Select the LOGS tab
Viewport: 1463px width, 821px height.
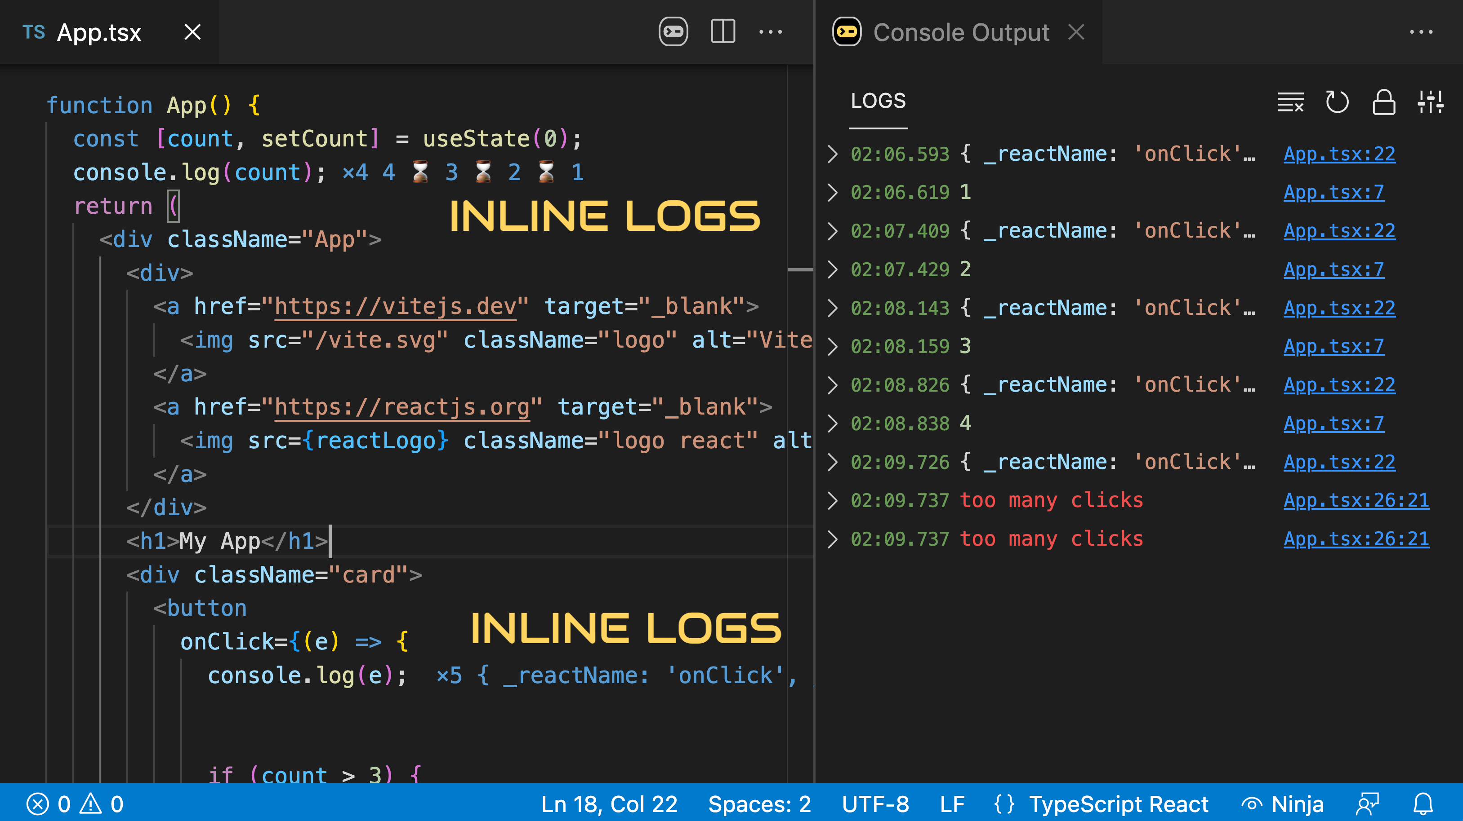878,101
